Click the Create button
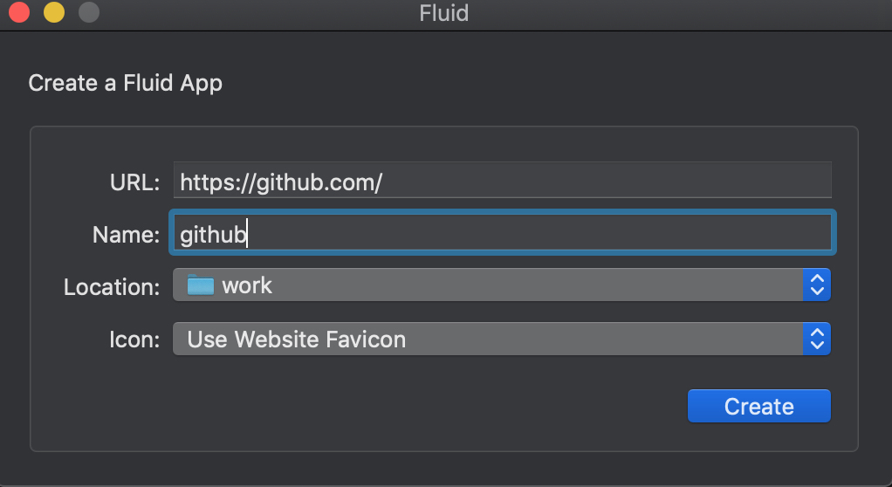The width and height of the screenshot is (892, 487). [758, 406]
